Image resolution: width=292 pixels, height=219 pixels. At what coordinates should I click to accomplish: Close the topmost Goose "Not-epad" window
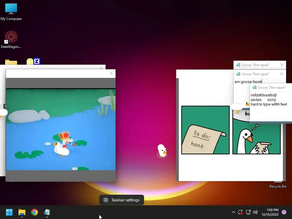[x=282, y=65]
